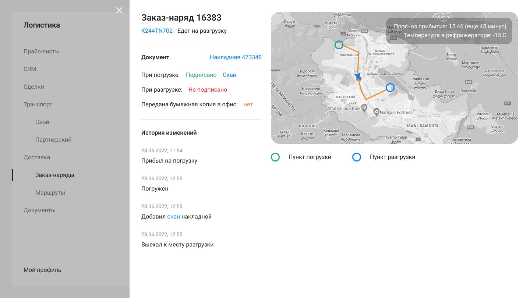Open the скан link in change history
Image resolution: width=530 pixels, height=298 pixels.
point(174,217)
